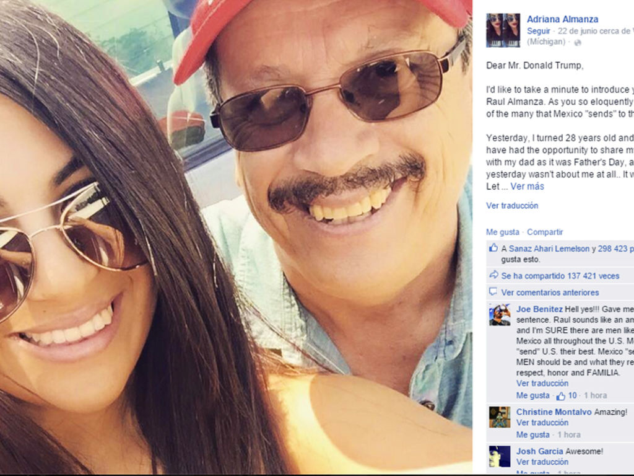
Task: Like the post with Me gusta
Action: pos(503,232)
